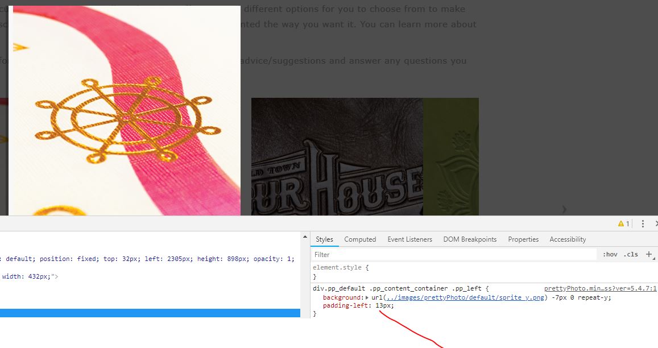This screenshot has height=348, width=658.
Task: Open DevTools three-dot customize menu
Action: coord(643,223)
